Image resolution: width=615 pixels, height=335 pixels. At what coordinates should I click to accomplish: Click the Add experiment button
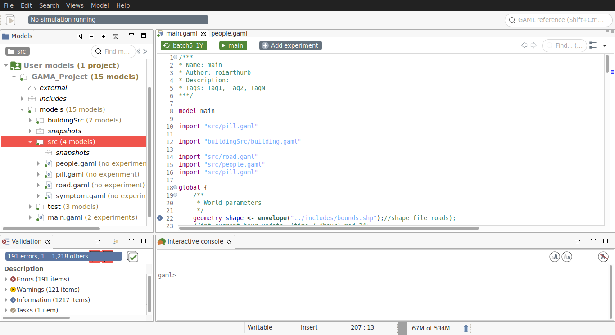tap(290, 45)
